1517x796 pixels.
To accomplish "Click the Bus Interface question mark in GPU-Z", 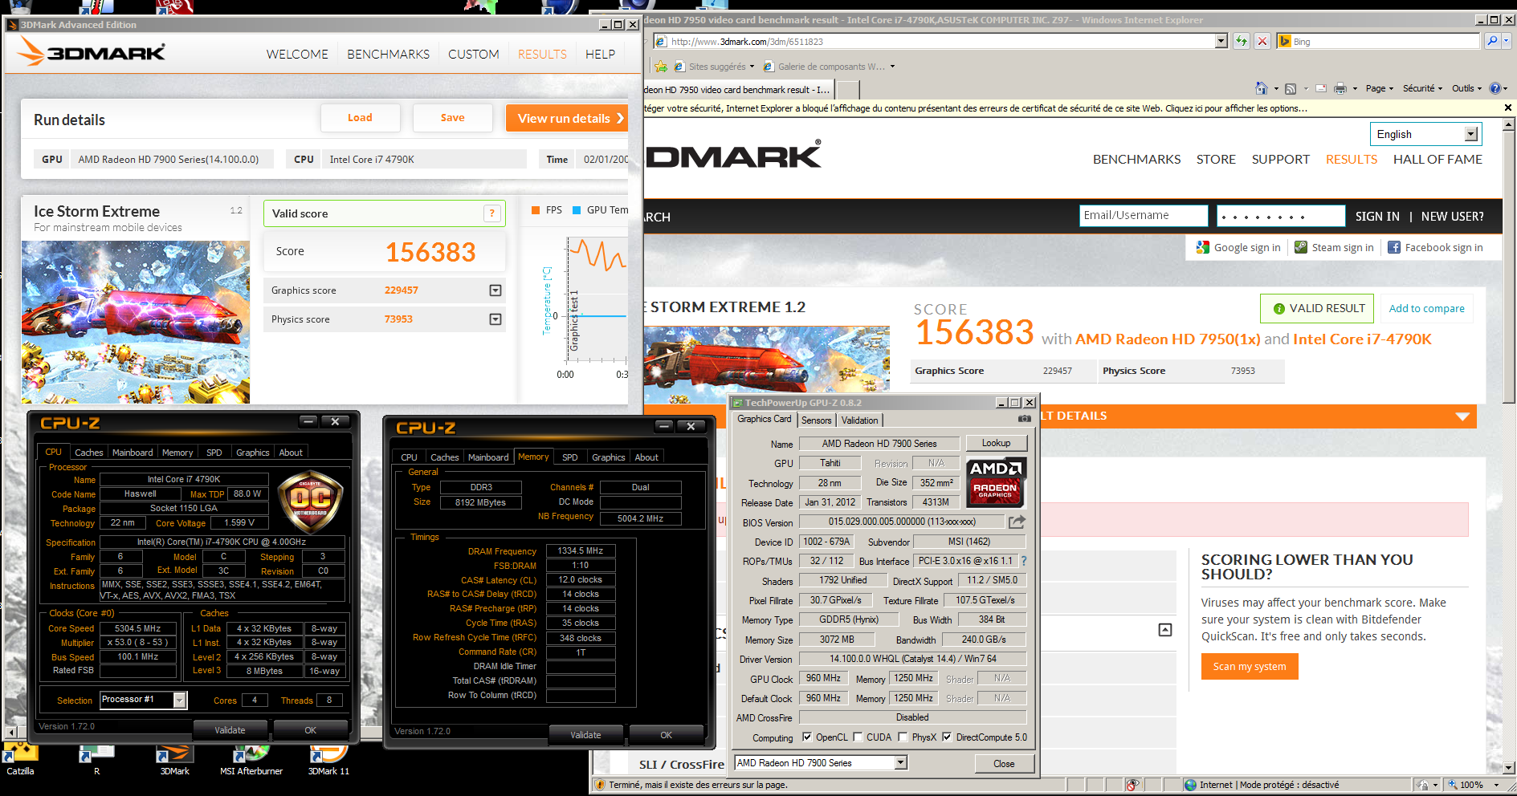I will 1023,561.
